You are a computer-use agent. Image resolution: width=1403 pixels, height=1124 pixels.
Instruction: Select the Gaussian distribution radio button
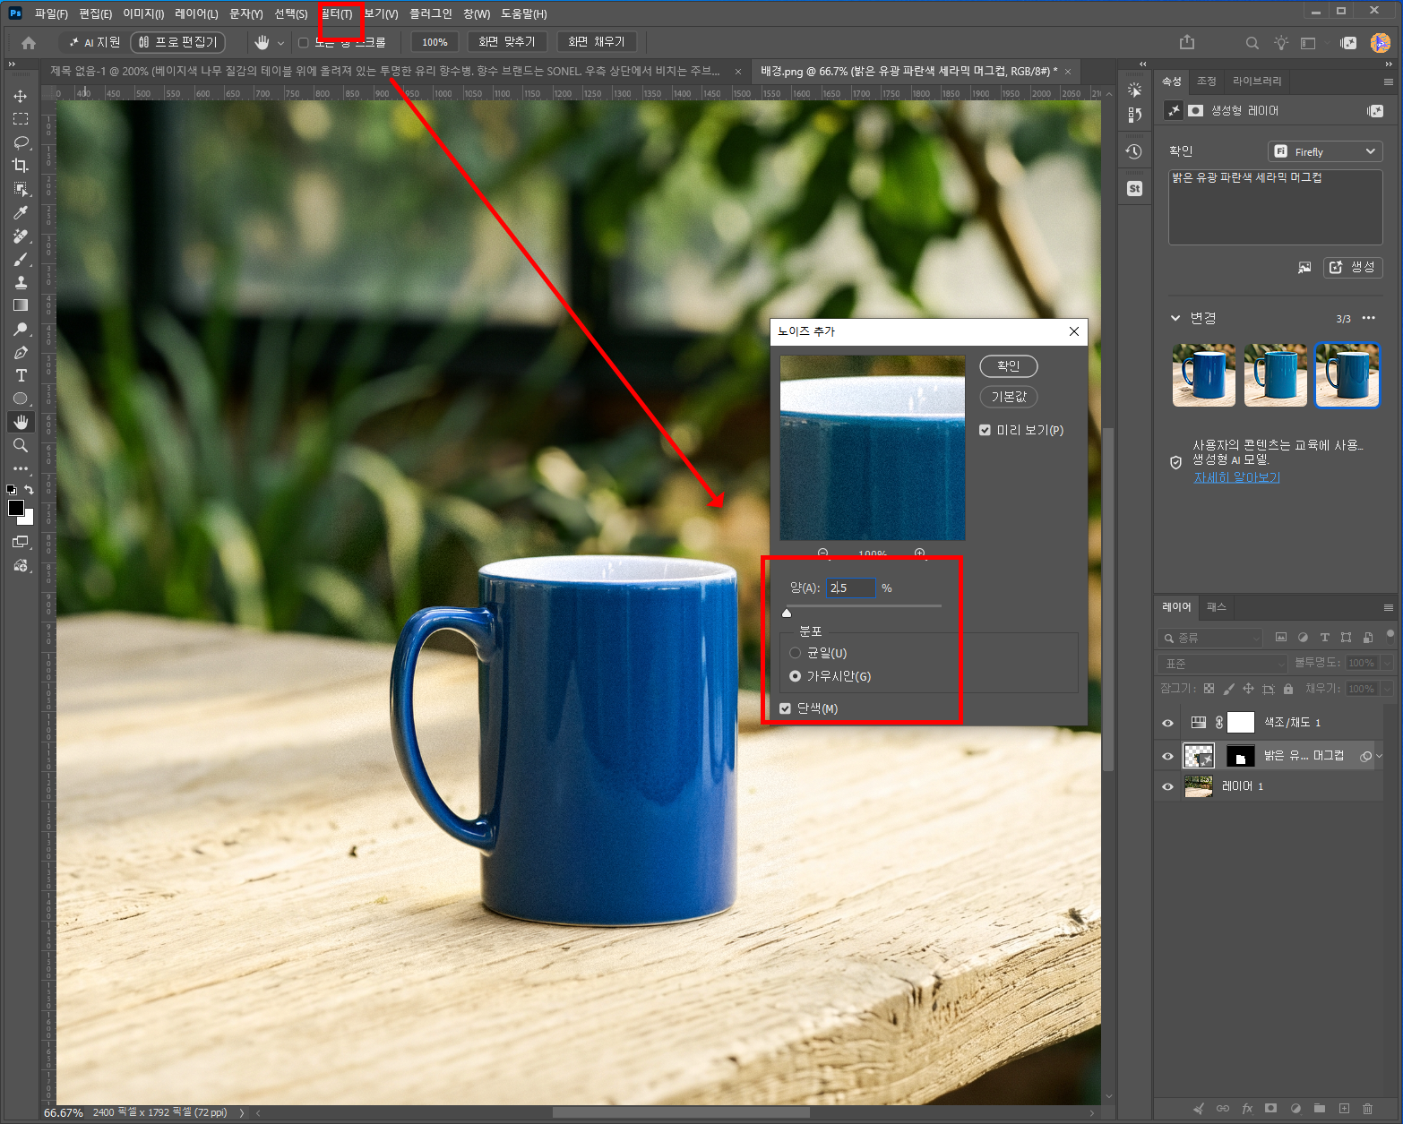pos(795,676)
